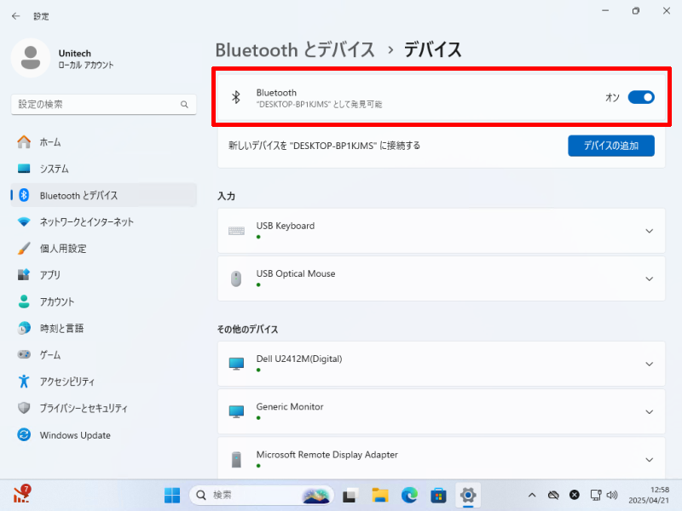Close the Settings window
The image size is (682, 511).
pos(667,11)
